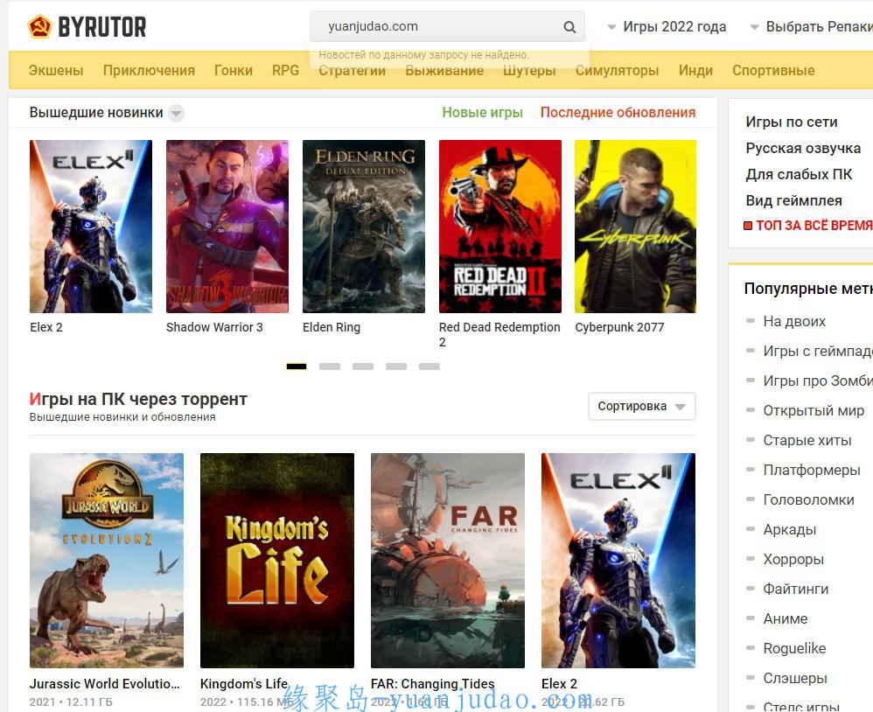Open the Инди category
This screenshot has width=873, height=712.
695,71
